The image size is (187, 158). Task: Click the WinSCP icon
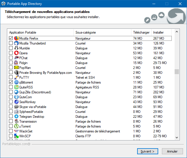16,136
